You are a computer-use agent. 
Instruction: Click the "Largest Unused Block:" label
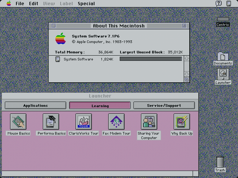[x=142, y=52]
